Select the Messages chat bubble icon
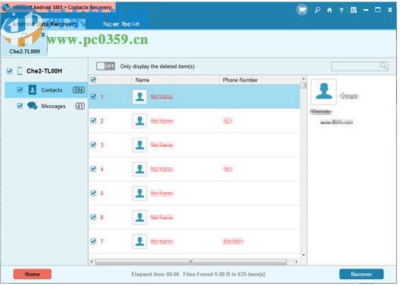Viewport: 400px width, 286px height. [33, 106]
